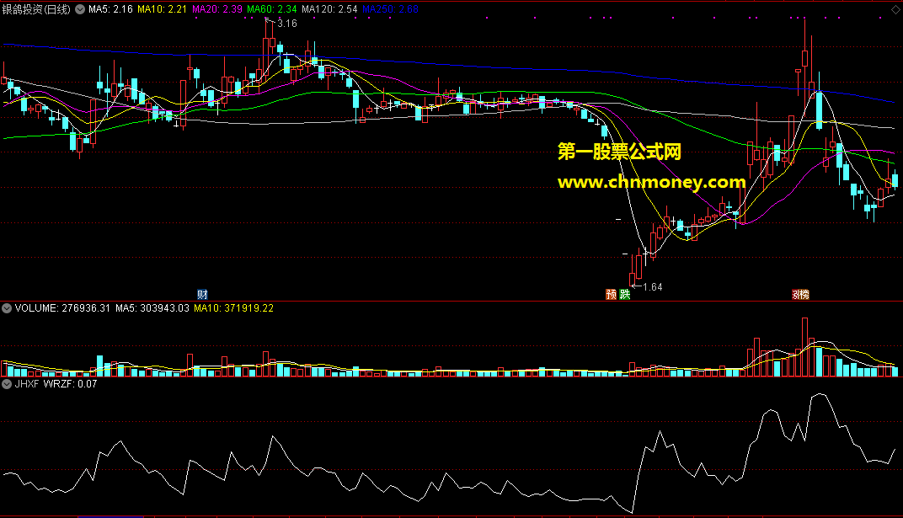
Task: Click the 财 financial event marker
Action: coord(202,295)
